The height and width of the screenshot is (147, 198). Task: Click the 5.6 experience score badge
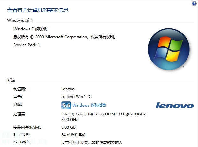pos(66,105)
